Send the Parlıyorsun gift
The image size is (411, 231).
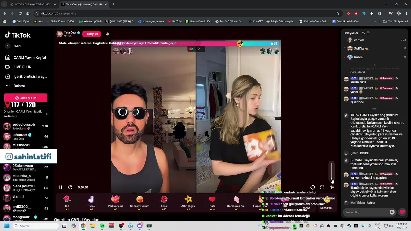115,202
